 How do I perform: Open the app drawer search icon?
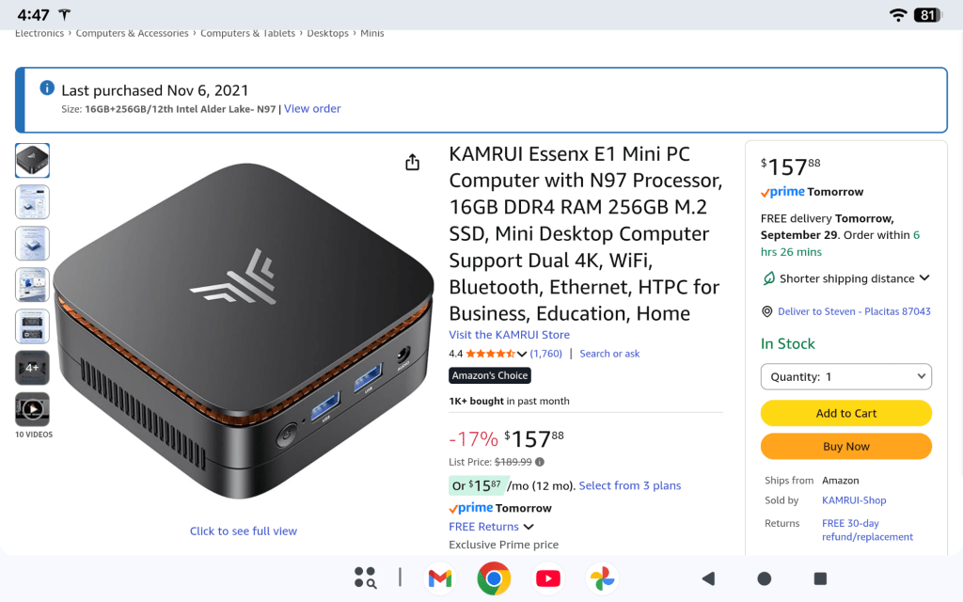coord(366,578)
